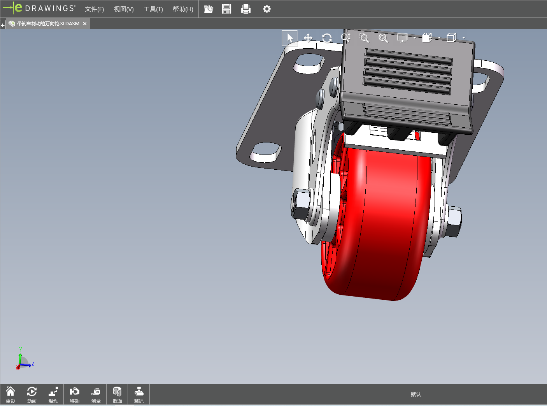Image resolution: width=547 pixels, height=406 pixels.
Task: Activate the zoom to area tool
Action: [x=364, y=38]
